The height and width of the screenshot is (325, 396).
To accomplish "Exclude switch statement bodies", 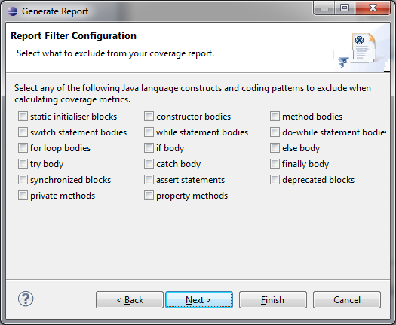I will tap(23, 132).
